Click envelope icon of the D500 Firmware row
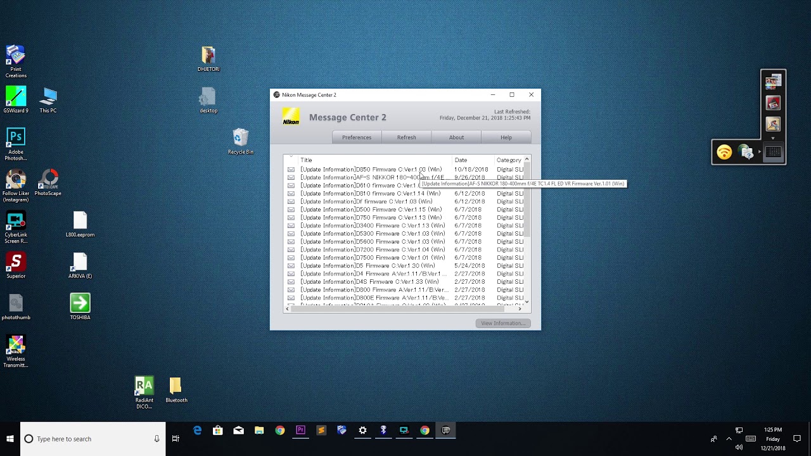The height and width of the screenshot is (456, 811). coord(291,210)
